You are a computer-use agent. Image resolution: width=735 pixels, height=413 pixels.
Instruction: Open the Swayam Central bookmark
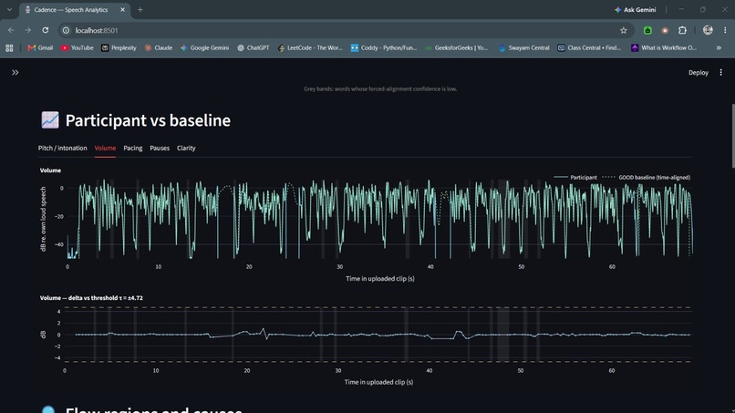523,47
